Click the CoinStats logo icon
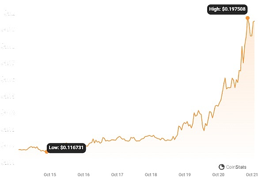Image resolution: width=265 pixels, height=181 pixels. [222, 166]
